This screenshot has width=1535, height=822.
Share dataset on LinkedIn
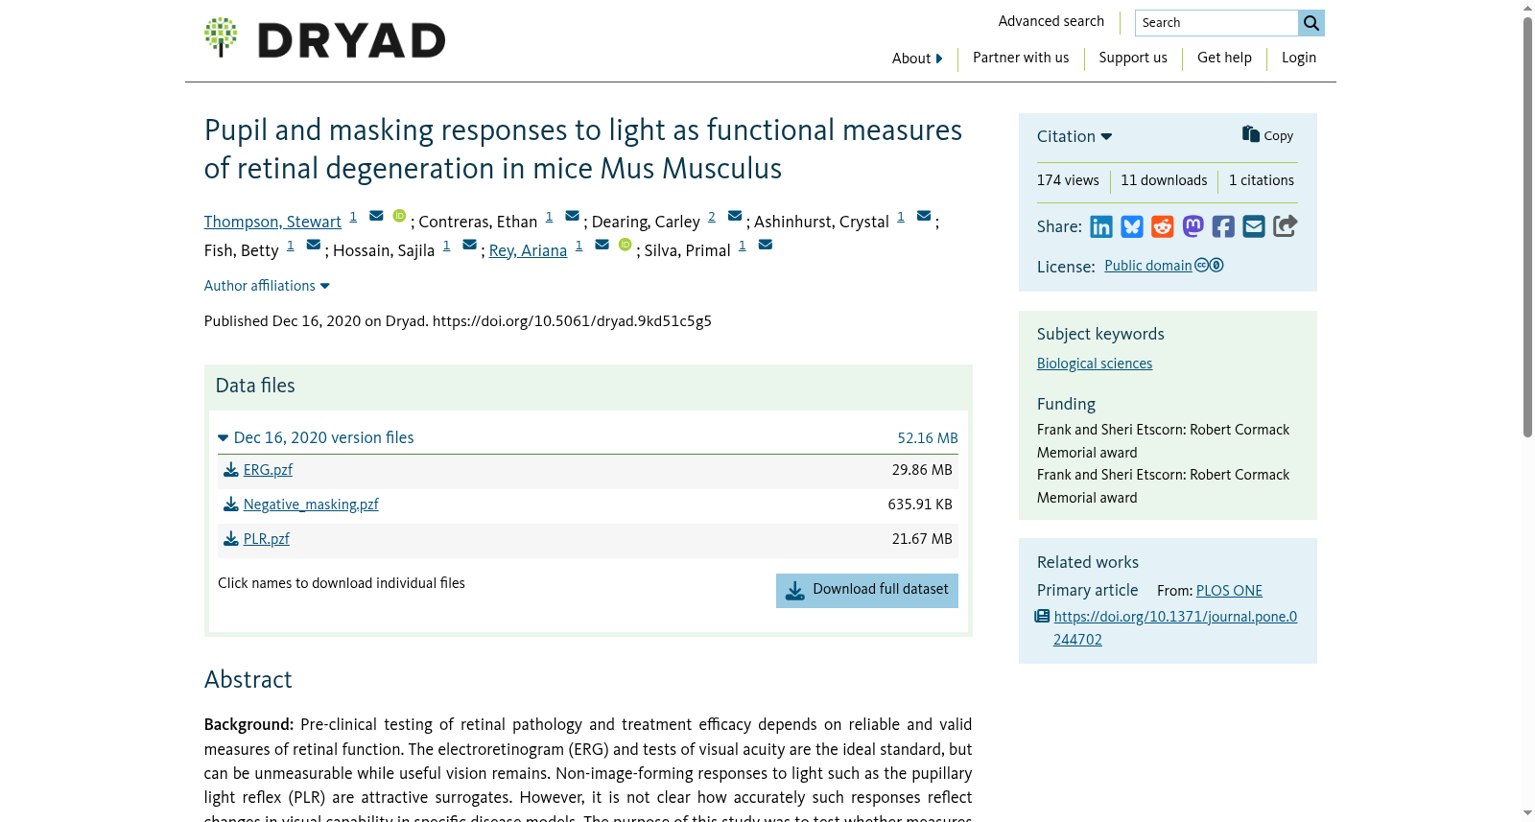(1101, 226)
